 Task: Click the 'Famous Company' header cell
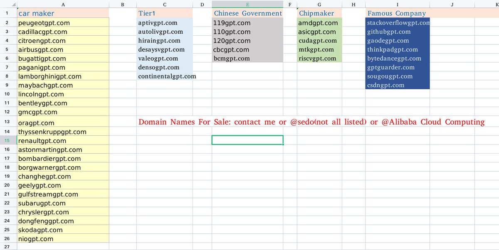pos(398,13)
